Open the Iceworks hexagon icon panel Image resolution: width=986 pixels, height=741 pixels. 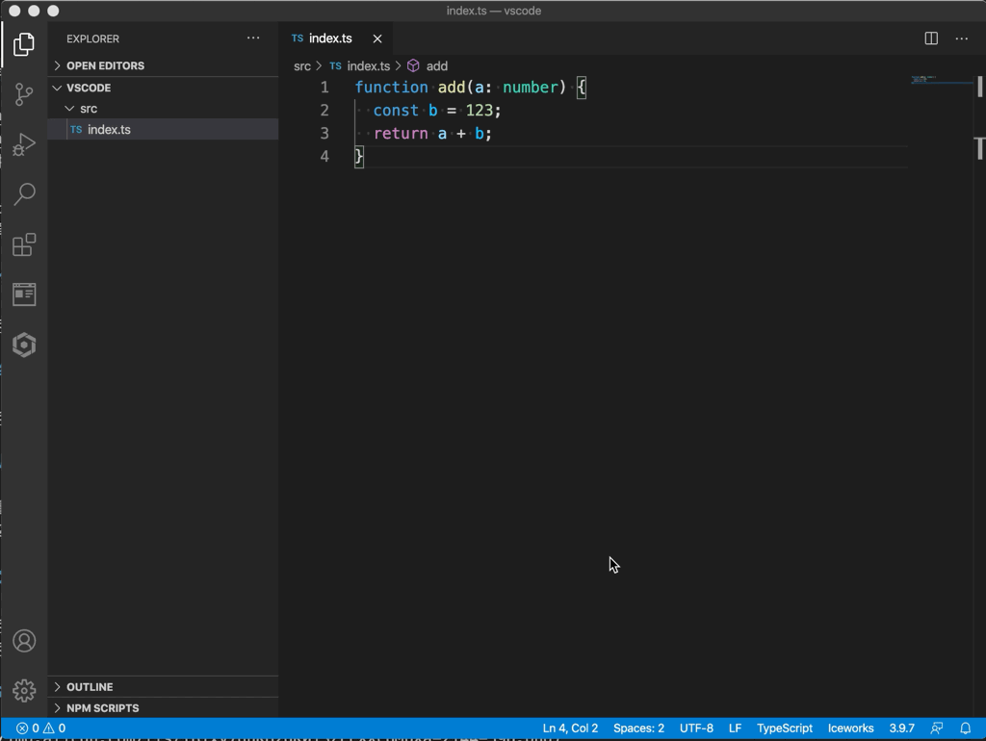[x=24, y=345]
